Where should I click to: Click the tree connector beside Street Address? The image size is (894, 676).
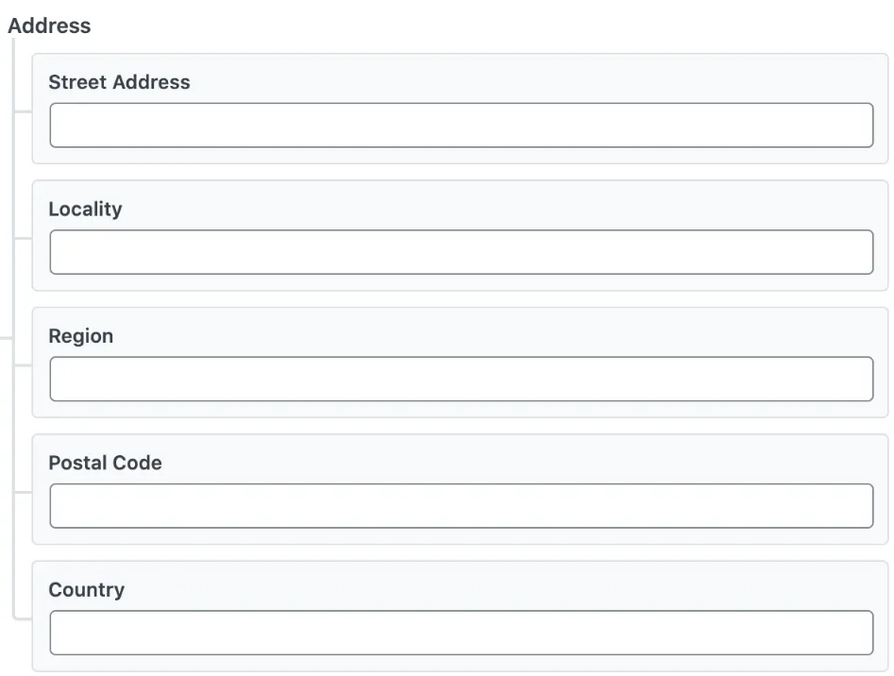pyautogui.click(x=23, y=111)
